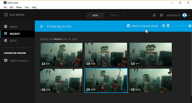The image size is (192, 103).
Task: Select the 0:11 video thumbnail
Action: point(61,54)
